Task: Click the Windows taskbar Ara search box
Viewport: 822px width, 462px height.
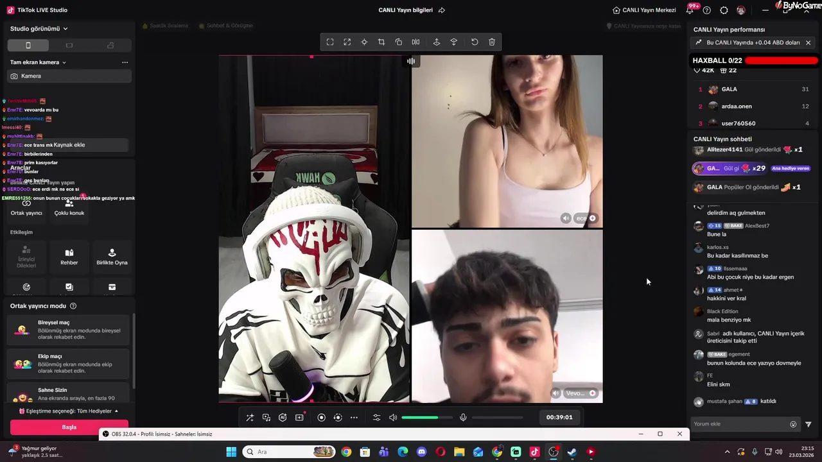Action: click(290, 452)
